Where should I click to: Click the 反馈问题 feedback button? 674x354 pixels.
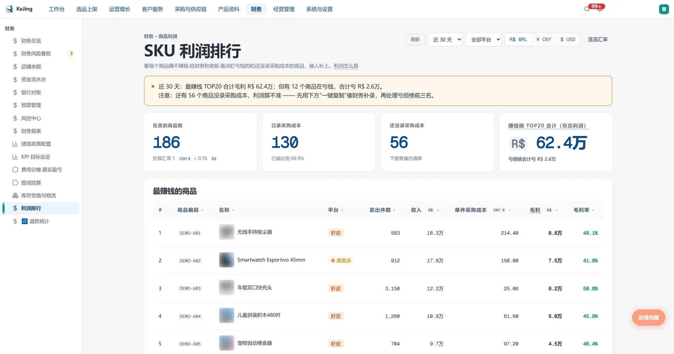(x=648, y=318)
